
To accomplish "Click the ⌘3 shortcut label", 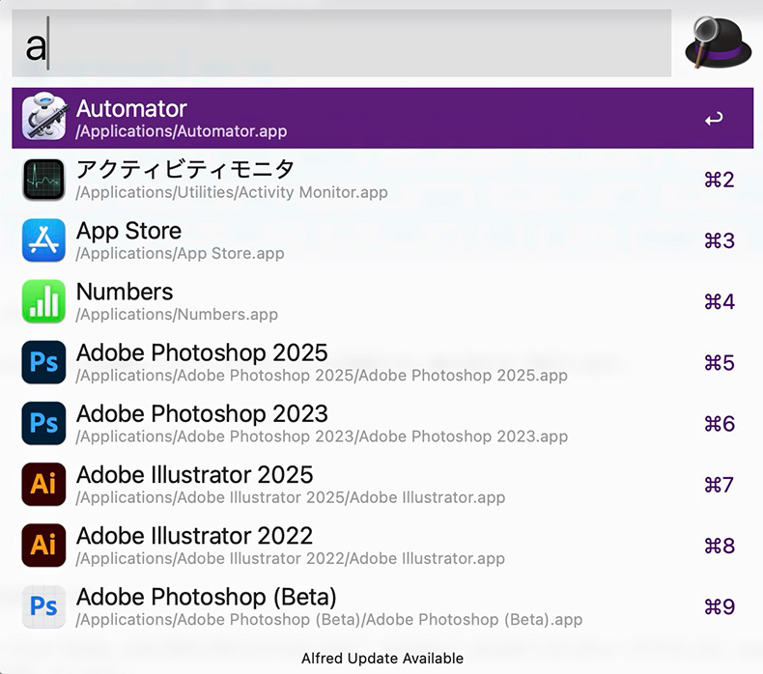I will tap(720, 240).
